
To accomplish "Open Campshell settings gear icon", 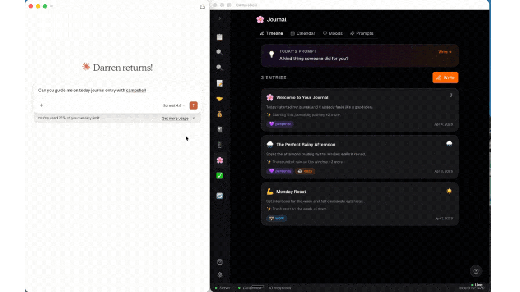I will click(x=219, y=275).
